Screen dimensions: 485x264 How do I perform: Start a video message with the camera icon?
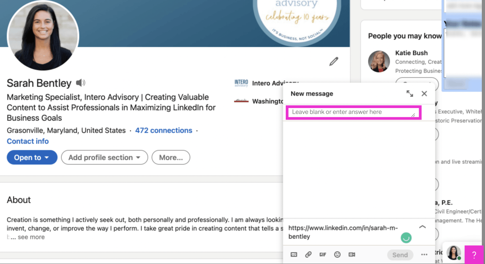click(352, 255)
